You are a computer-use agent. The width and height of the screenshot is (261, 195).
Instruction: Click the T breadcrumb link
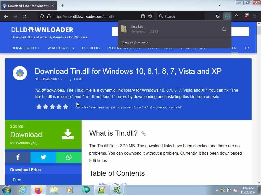66,79
